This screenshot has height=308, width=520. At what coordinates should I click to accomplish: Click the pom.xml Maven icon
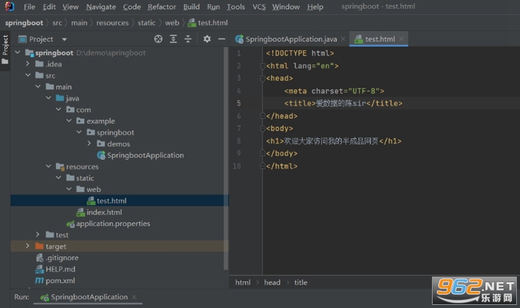click(40, 280)
